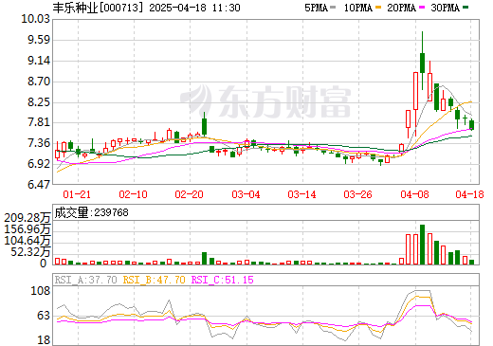Click the timestamp 2025-04-18 11:30
The width and height of the screenshot is (493, 346).
tap(195, 8)
